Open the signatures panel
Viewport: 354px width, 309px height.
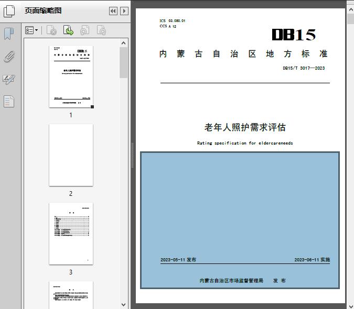tap(9, 79)
